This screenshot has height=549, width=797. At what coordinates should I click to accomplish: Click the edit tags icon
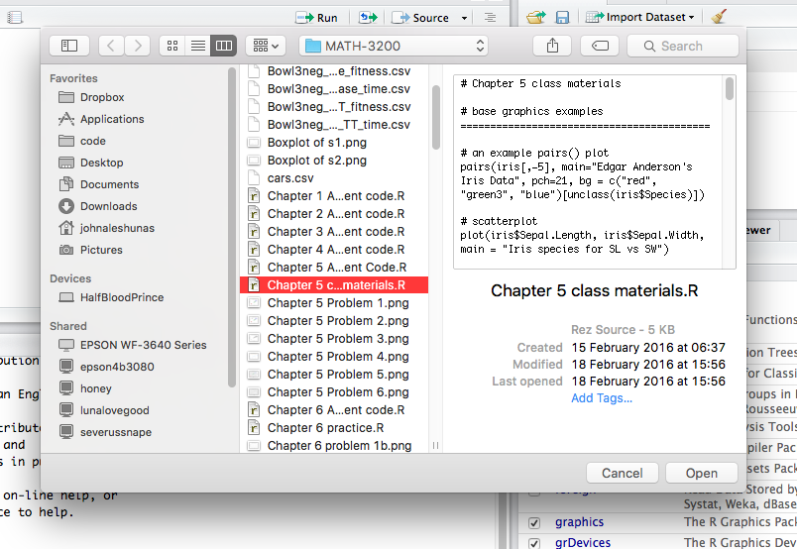coord(600,46)
